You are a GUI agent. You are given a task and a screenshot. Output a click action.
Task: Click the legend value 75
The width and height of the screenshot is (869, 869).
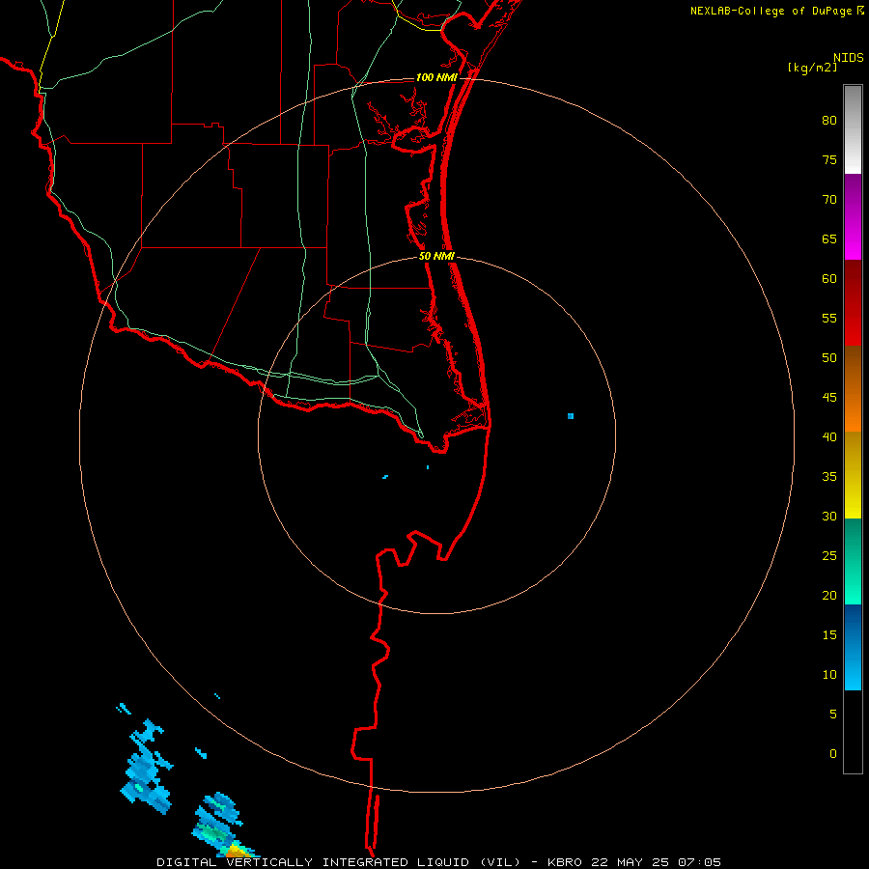(x=829, y=159)
